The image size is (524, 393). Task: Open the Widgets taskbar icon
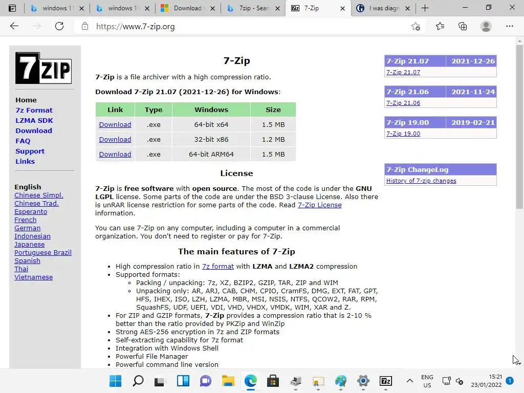click(x=183, y=381)
